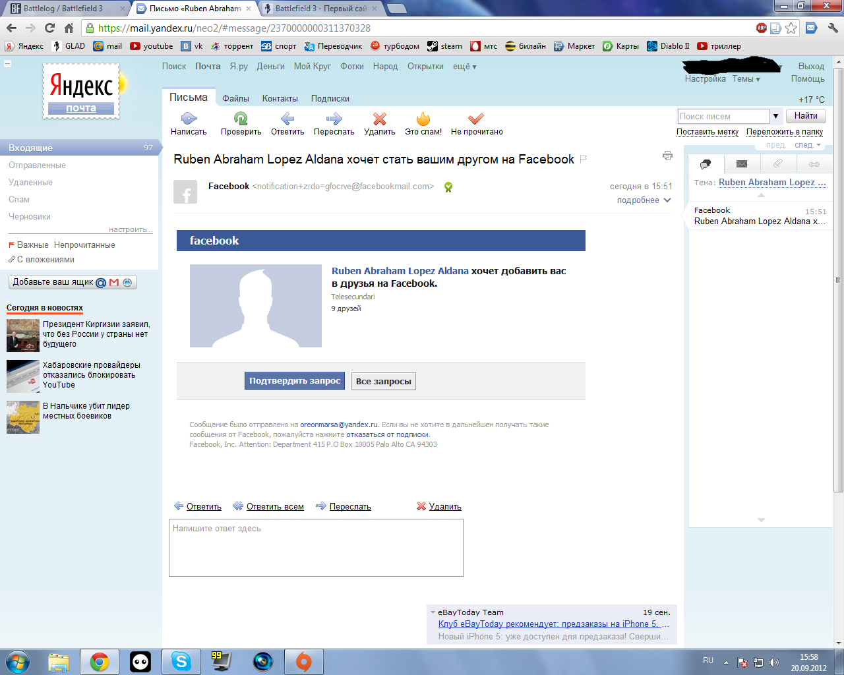The height and width of the screenshot is (675, 844).
Task: Go to browser home icon
Action: pos(69,28)
